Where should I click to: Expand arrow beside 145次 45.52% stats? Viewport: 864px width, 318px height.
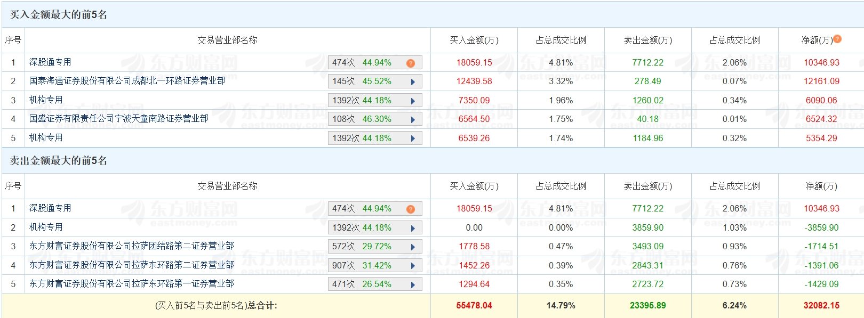coord(413,81)
